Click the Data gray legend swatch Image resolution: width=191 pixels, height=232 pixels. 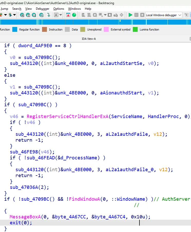coord(67,30)
